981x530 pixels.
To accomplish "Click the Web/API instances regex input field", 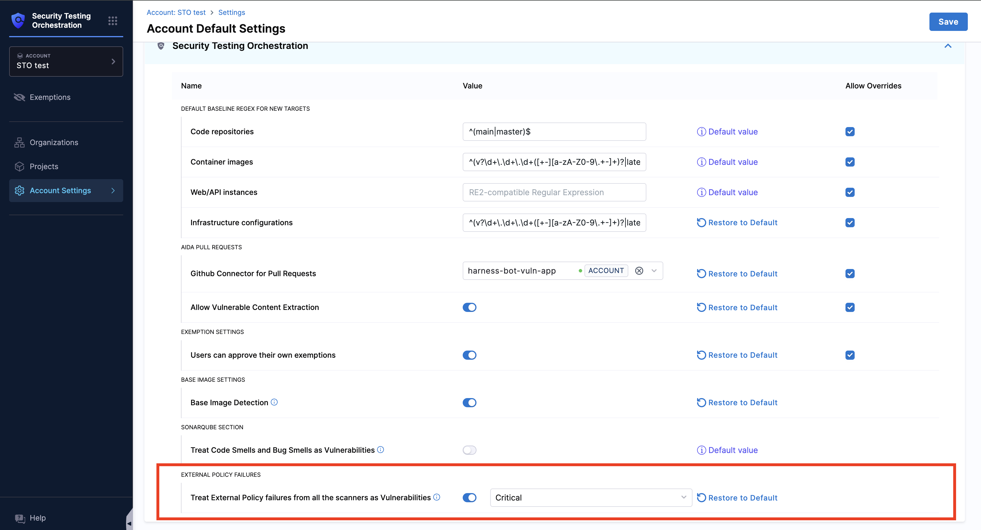I will pyautogui.click(x=554, y=192).
